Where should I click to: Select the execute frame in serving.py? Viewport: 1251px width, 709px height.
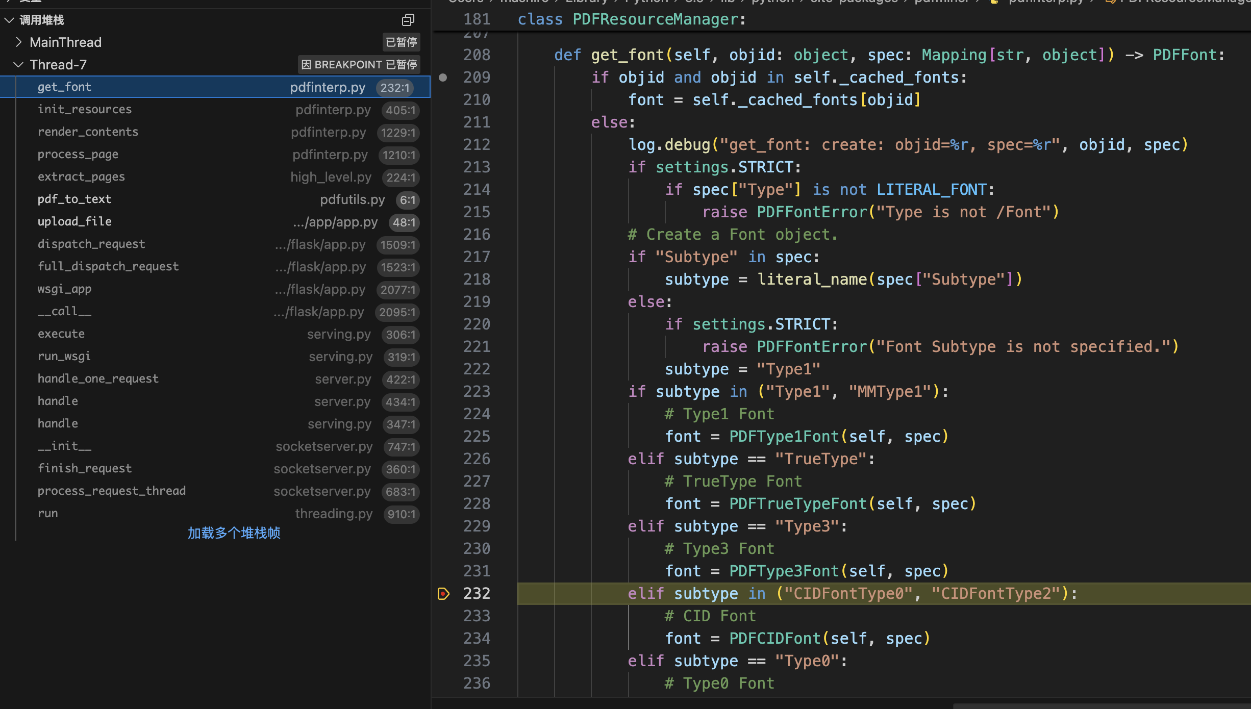pyautogui.click(x=215, y=334)
